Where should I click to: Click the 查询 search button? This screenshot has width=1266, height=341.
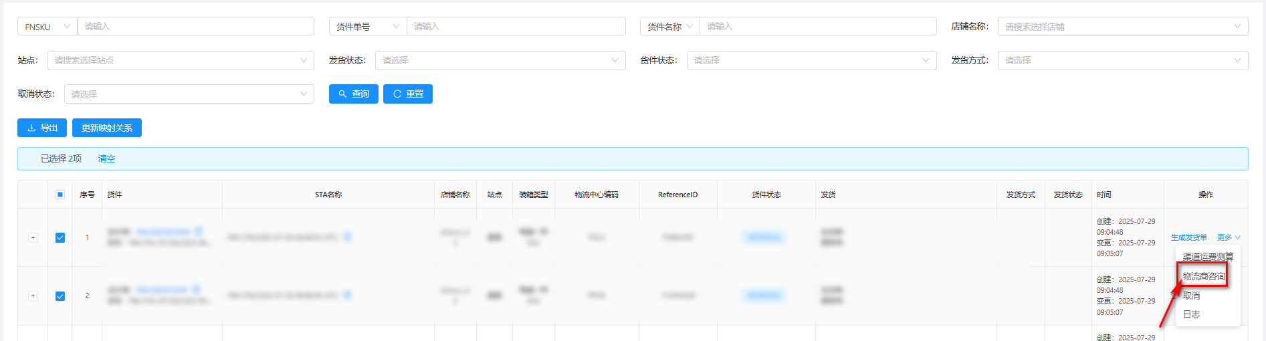353,94
